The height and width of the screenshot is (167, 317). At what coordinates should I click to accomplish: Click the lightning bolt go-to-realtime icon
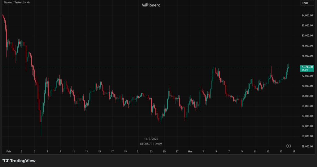[289, 146]
